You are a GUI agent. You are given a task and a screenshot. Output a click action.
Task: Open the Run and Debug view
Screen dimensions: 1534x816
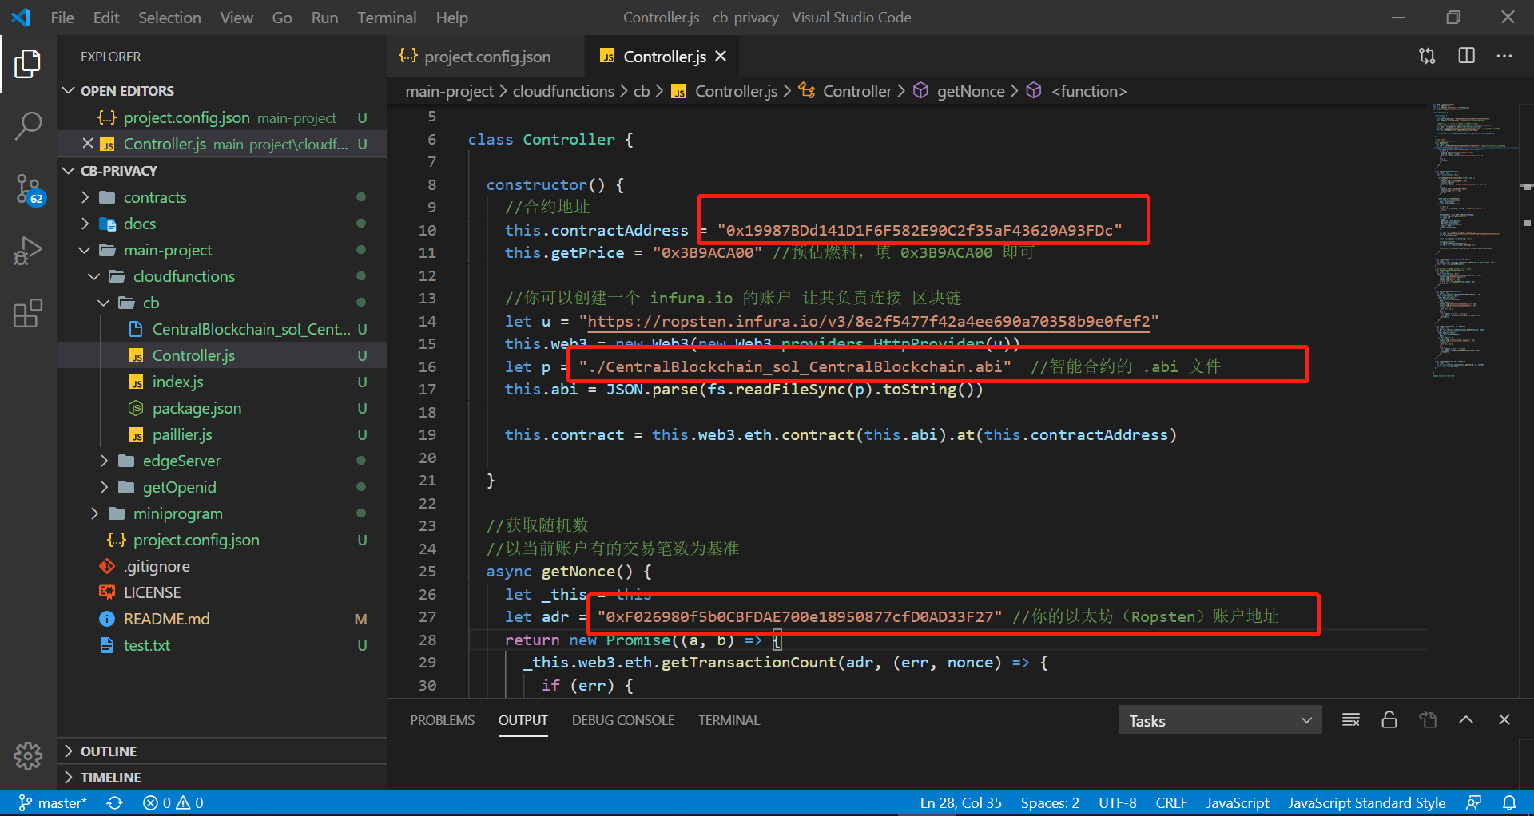click(28, 251)
